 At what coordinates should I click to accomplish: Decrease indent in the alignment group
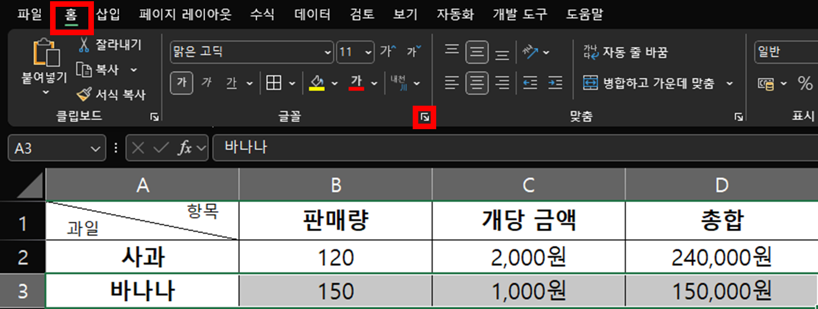coord(530,83)
